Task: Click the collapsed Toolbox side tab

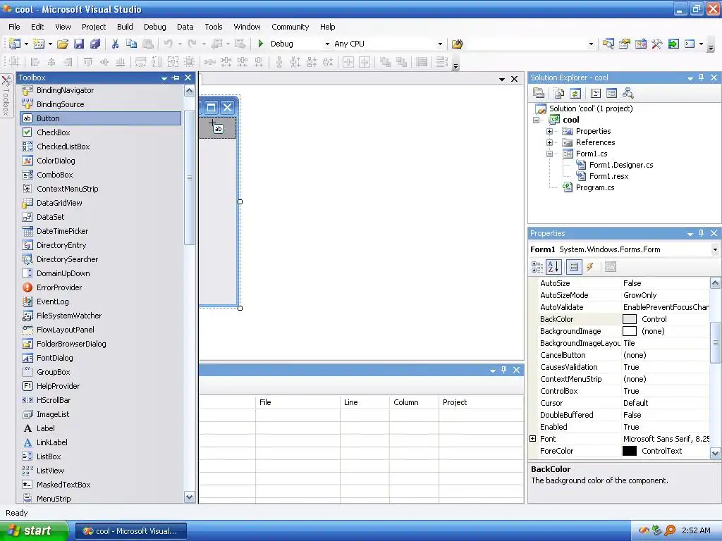Action: coord(6,96)
